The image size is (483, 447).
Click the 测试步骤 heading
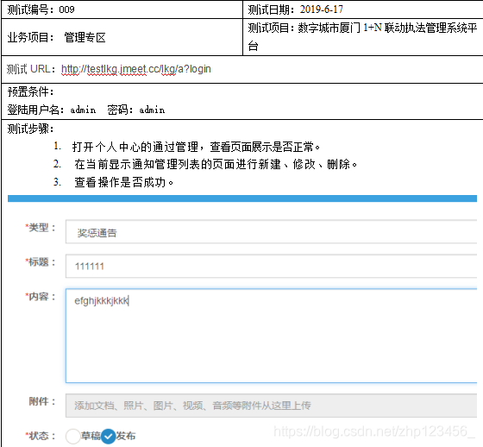point(30,129)
